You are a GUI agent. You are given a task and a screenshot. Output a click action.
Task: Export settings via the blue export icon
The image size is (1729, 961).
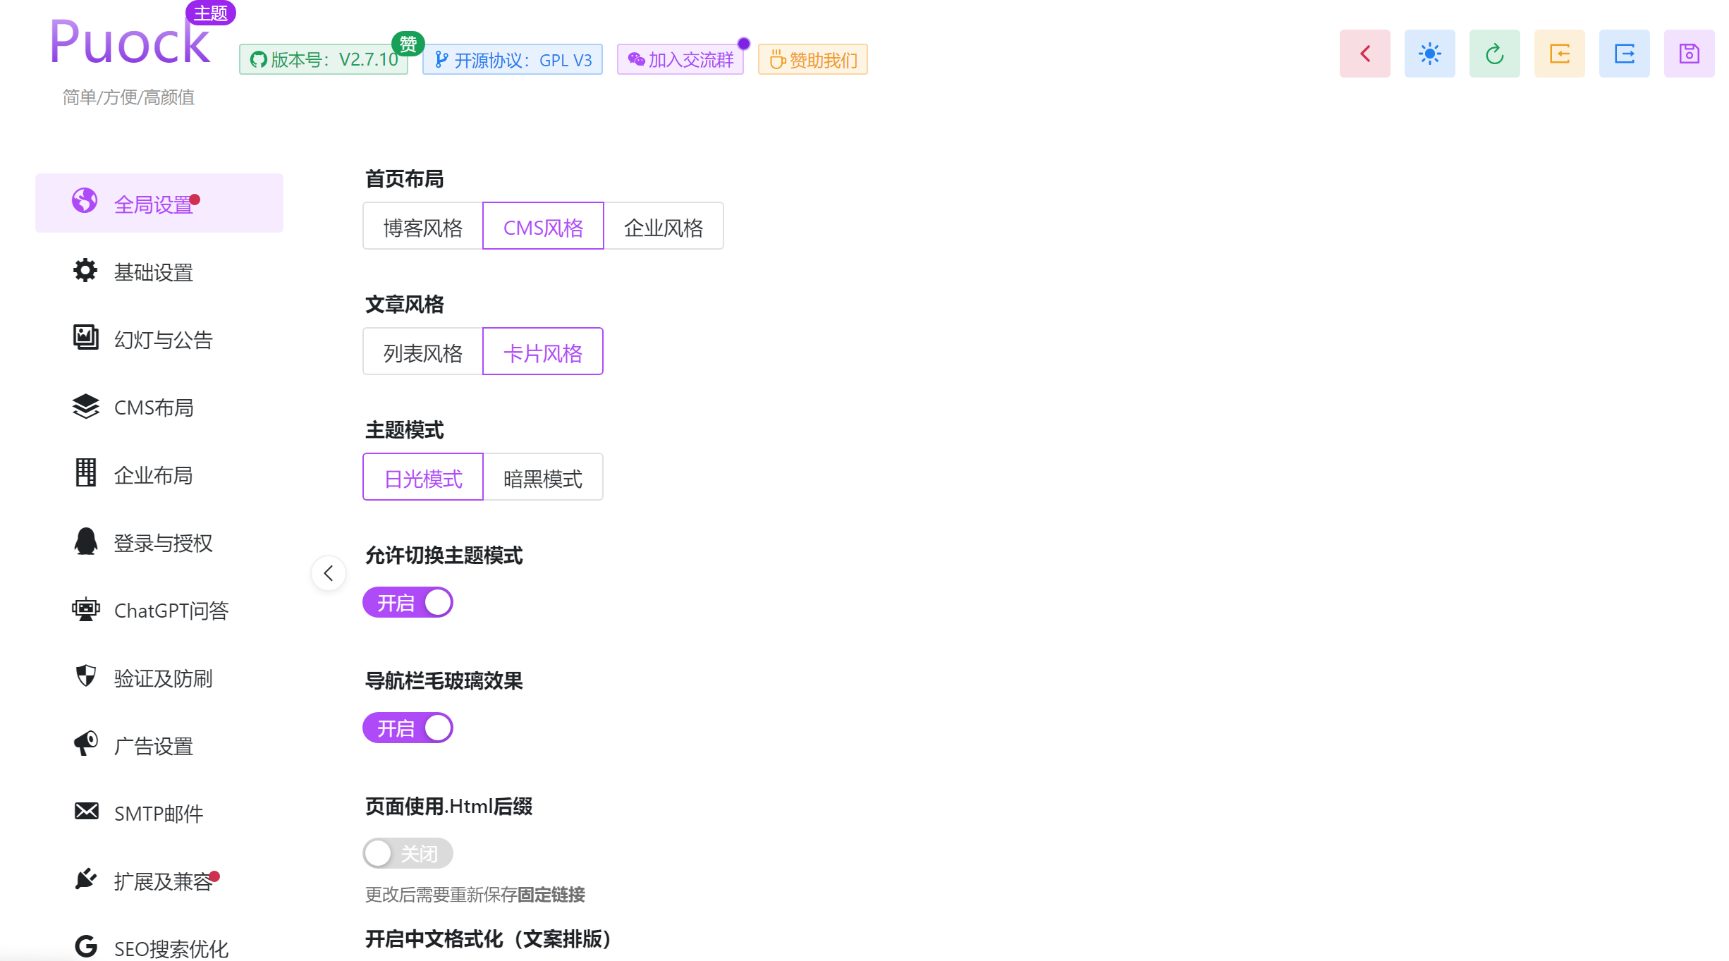point(1624,54)
